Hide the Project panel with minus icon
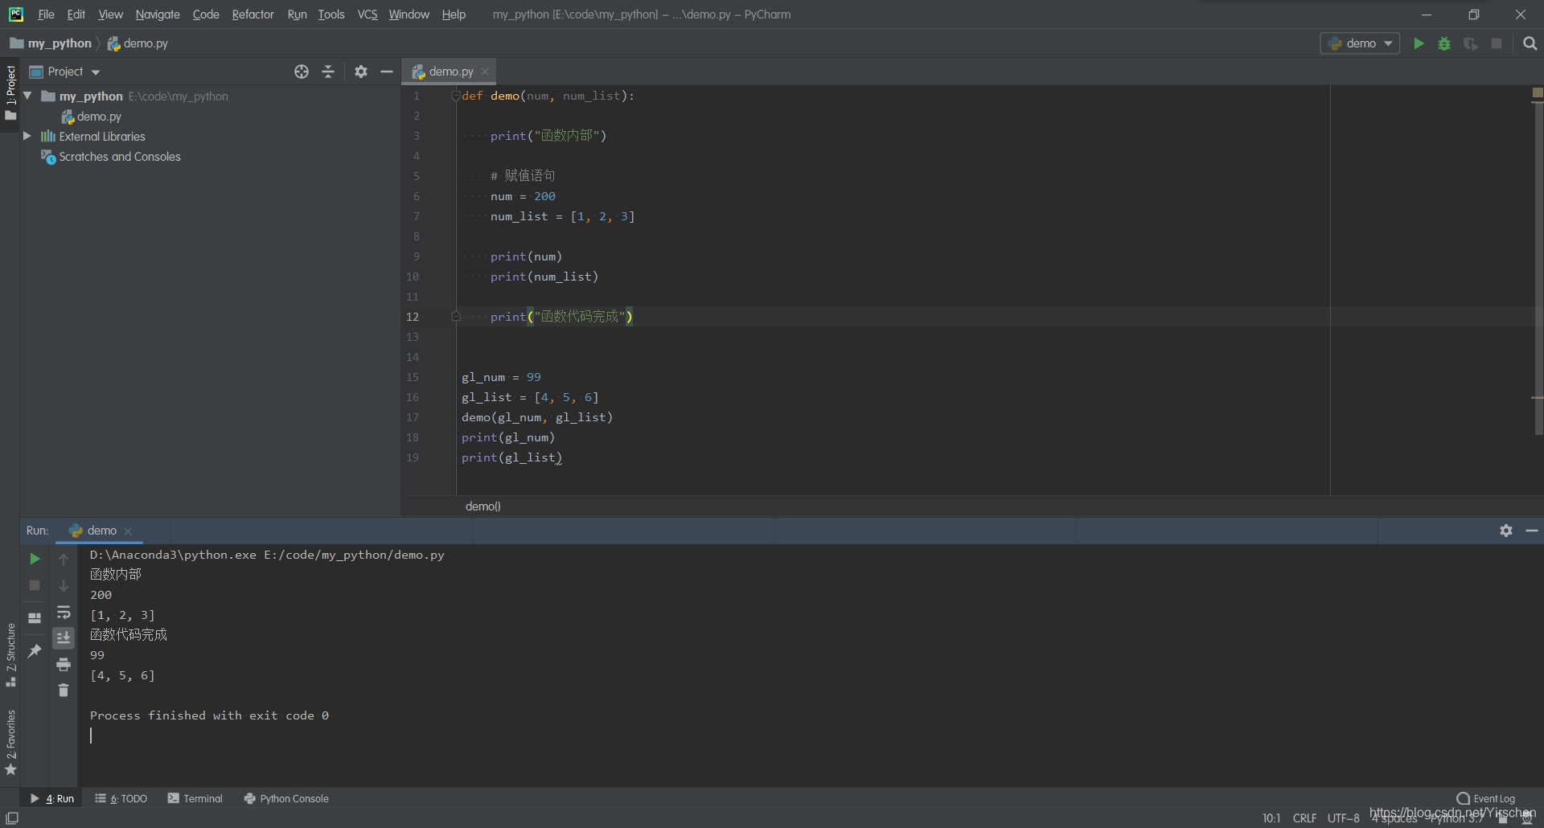The width and height of the screenshot is (1544, 828). tap(387, 72)
